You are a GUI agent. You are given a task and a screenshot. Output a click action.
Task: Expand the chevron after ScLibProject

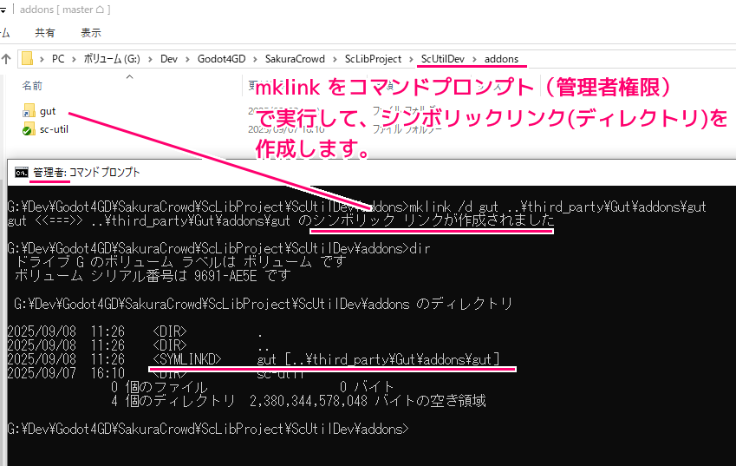[411, 59]
